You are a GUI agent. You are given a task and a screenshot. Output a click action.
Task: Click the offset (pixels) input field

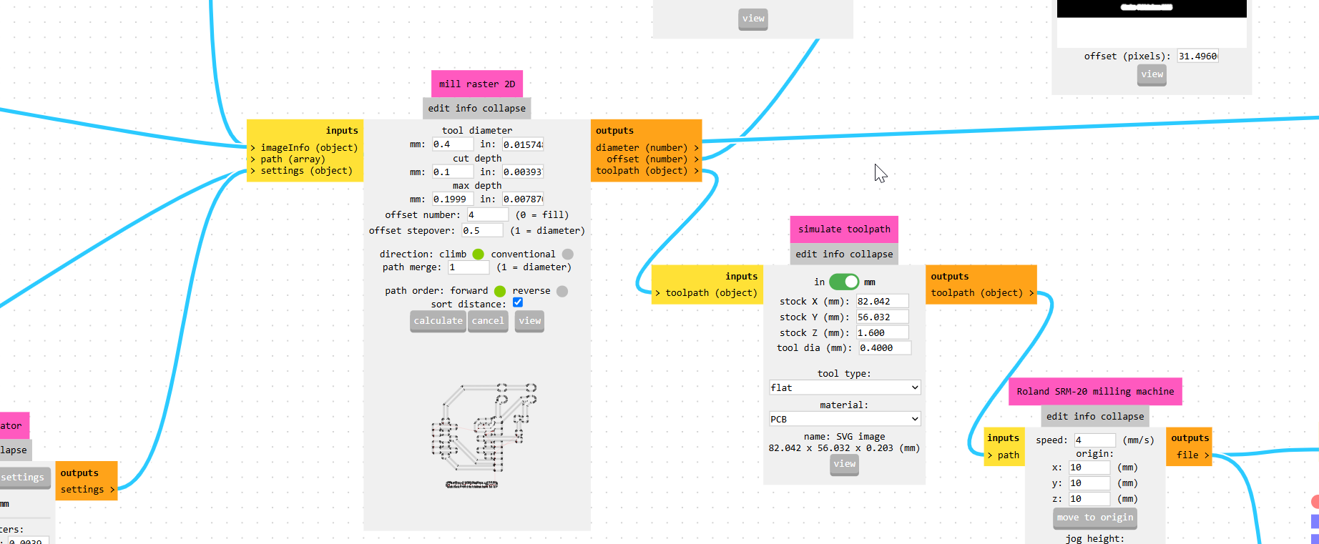click(x=1198, y=56)
